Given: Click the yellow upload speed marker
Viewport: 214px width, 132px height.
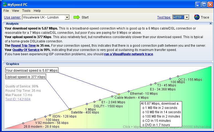Looking at the screenshot, I should (69, 109).
